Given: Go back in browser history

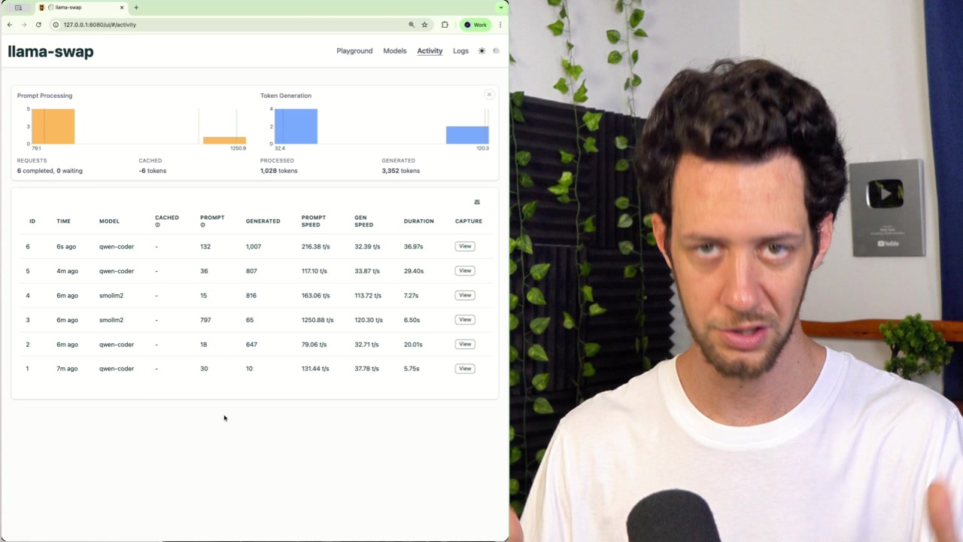Looking at the screenshot, I should click(x=10, y=25).
